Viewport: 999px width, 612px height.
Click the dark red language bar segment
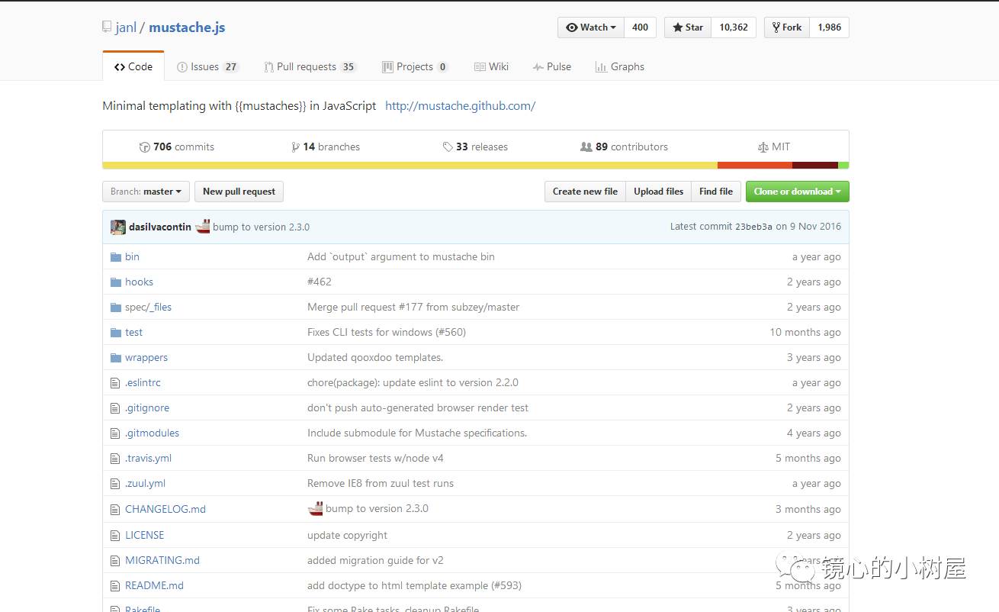tap(815, 165)
